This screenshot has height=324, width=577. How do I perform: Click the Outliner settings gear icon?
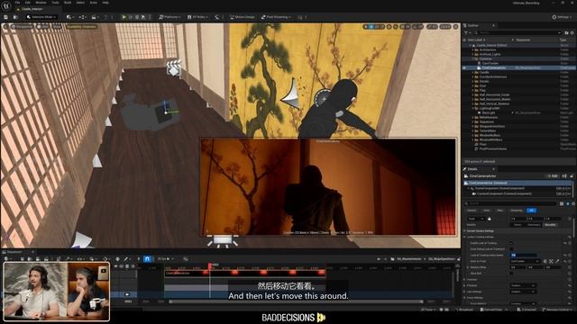[x=572, y=32]
